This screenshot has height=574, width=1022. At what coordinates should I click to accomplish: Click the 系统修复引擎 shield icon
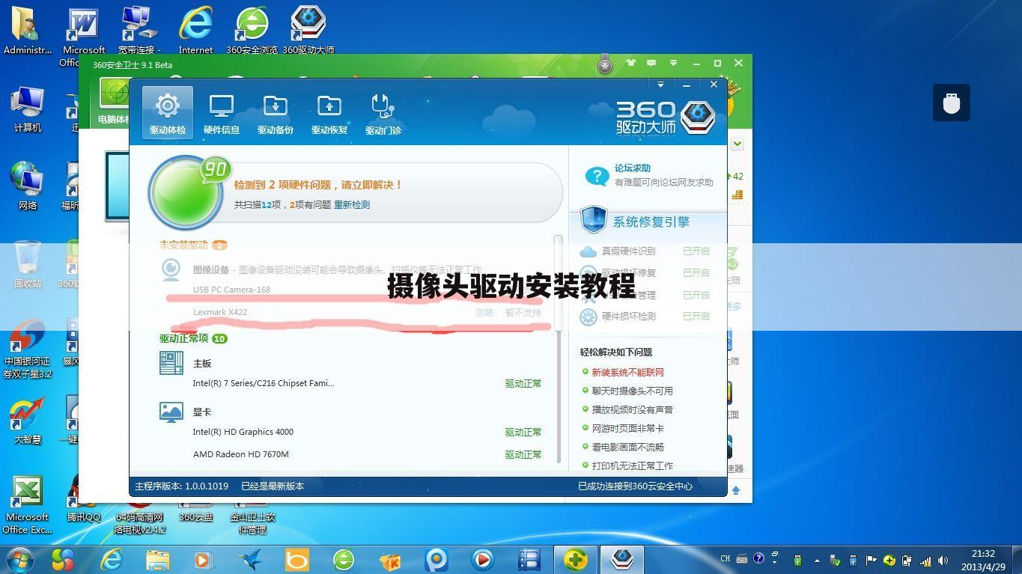(594, 221)
